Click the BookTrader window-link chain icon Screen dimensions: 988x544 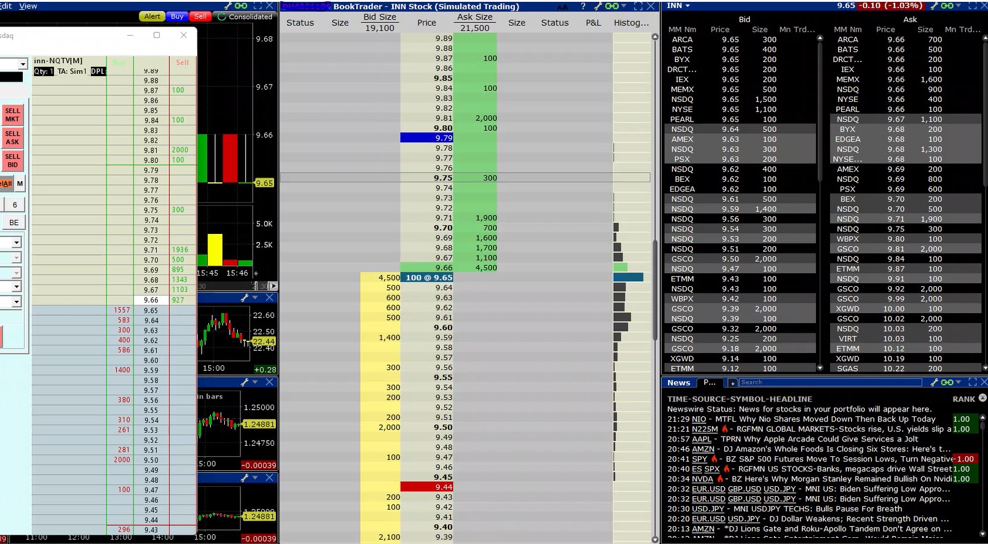tap(612, 6)
